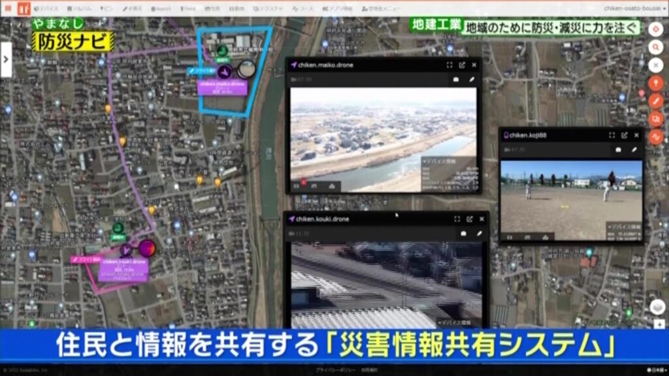This screenshot has height=376, width=669.
Task: Select the orange draw pencil tool
Action: (x=656, y=101)
